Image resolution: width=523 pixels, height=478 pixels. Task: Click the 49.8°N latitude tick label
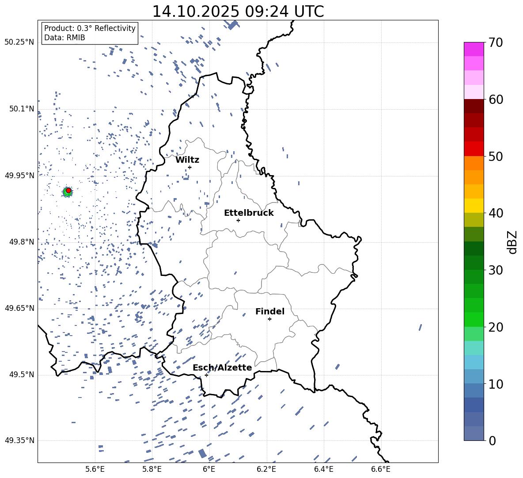(22, 242)
